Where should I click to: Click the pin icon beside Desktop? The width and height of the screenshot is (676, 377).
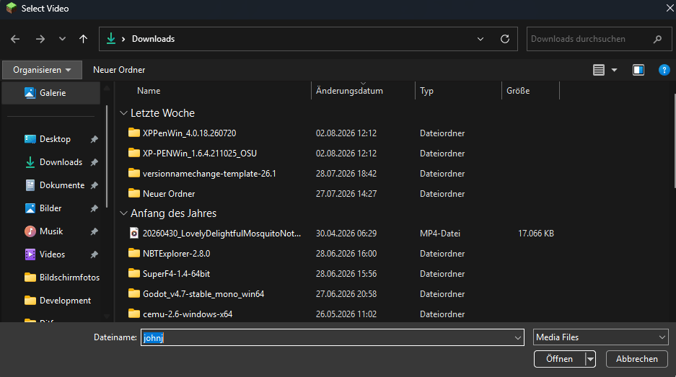94,139
